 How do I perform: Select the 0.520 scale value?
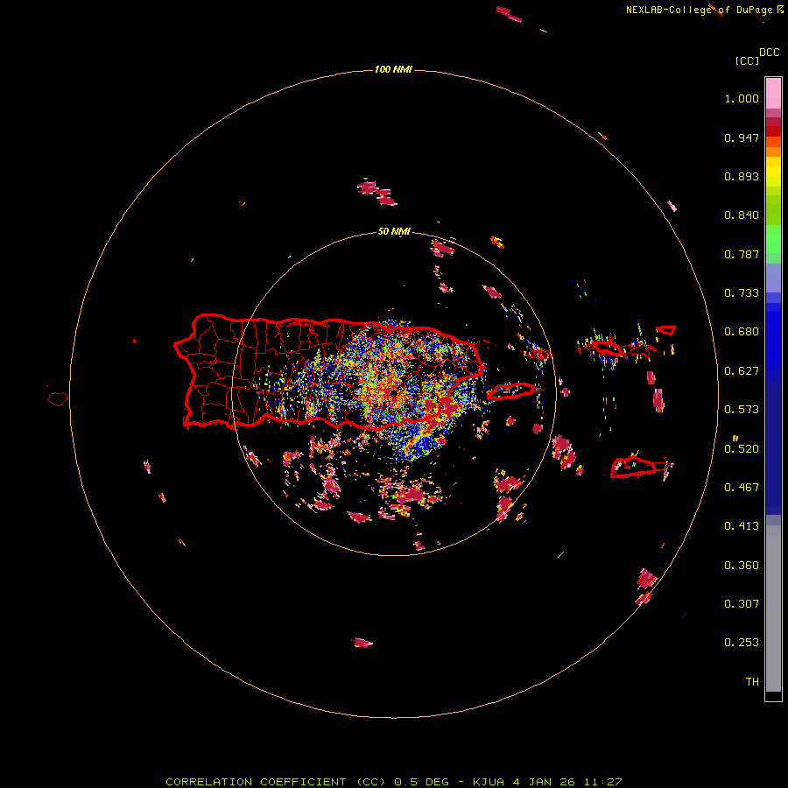pyautogui.click(x=742, y=449)
